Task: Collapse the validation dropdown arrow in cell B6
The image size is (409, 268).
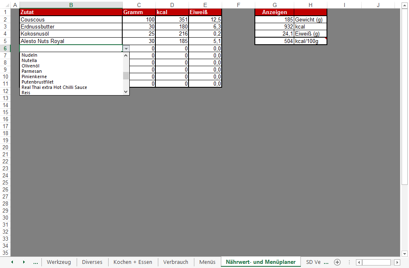Action: 126,48
